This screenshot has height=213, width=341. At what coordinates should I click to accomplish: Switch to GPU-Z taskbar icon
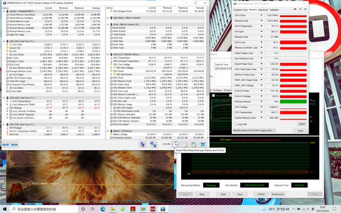[x=143, y=209]
